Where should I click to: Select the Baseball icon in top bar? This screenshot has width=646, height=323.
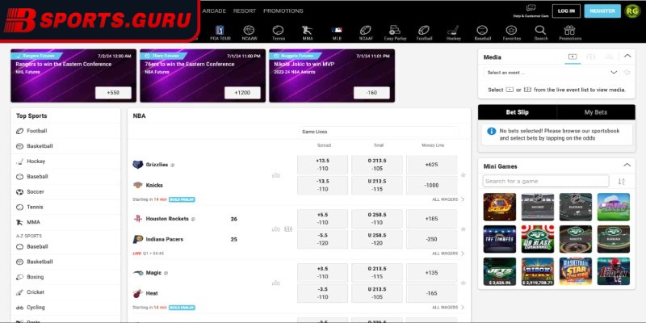482,33
